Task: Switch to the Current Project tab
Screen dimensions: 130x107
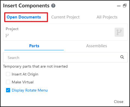Action: [65, 17]
